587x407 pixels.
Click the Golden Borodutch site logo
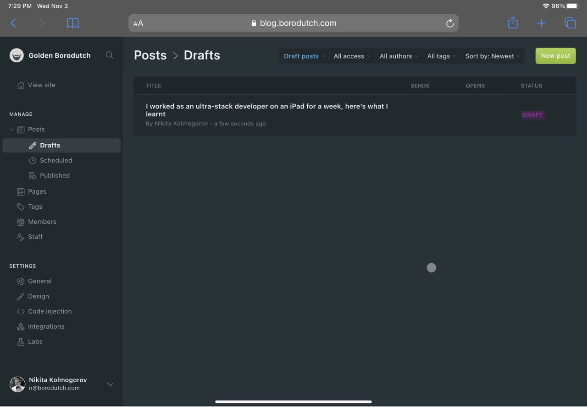pos(17,55)
